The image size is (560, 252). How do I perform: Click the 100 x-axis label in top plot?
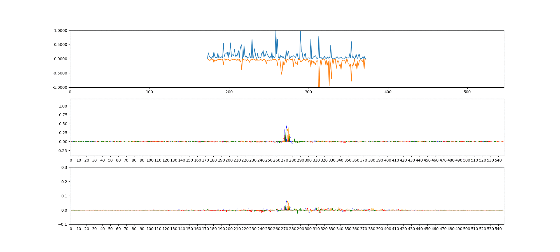tap(150, 92)
